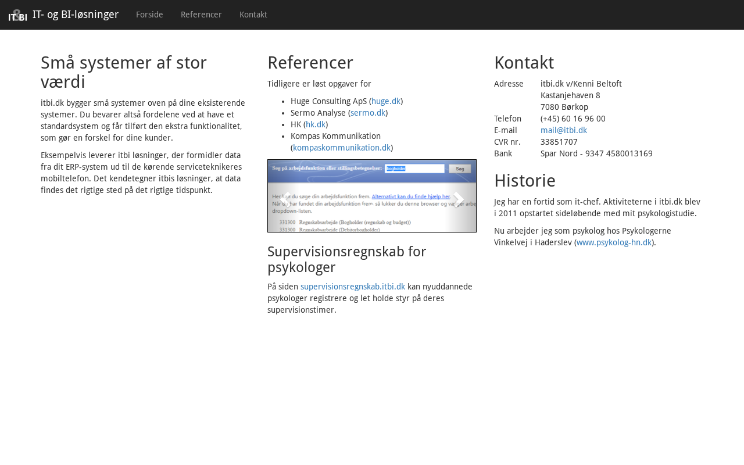Open the Referencer menu item
Screen dimensions: 744x465
[201, 15]
